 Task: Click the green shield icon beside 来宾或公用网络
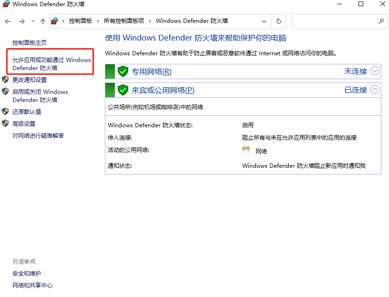pos(123,90)
